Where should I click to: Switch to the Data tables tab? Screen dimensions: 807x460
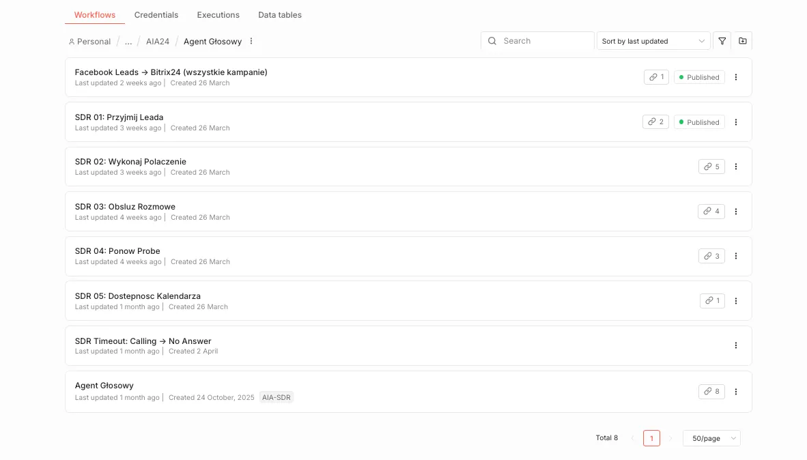pos(280,15)
